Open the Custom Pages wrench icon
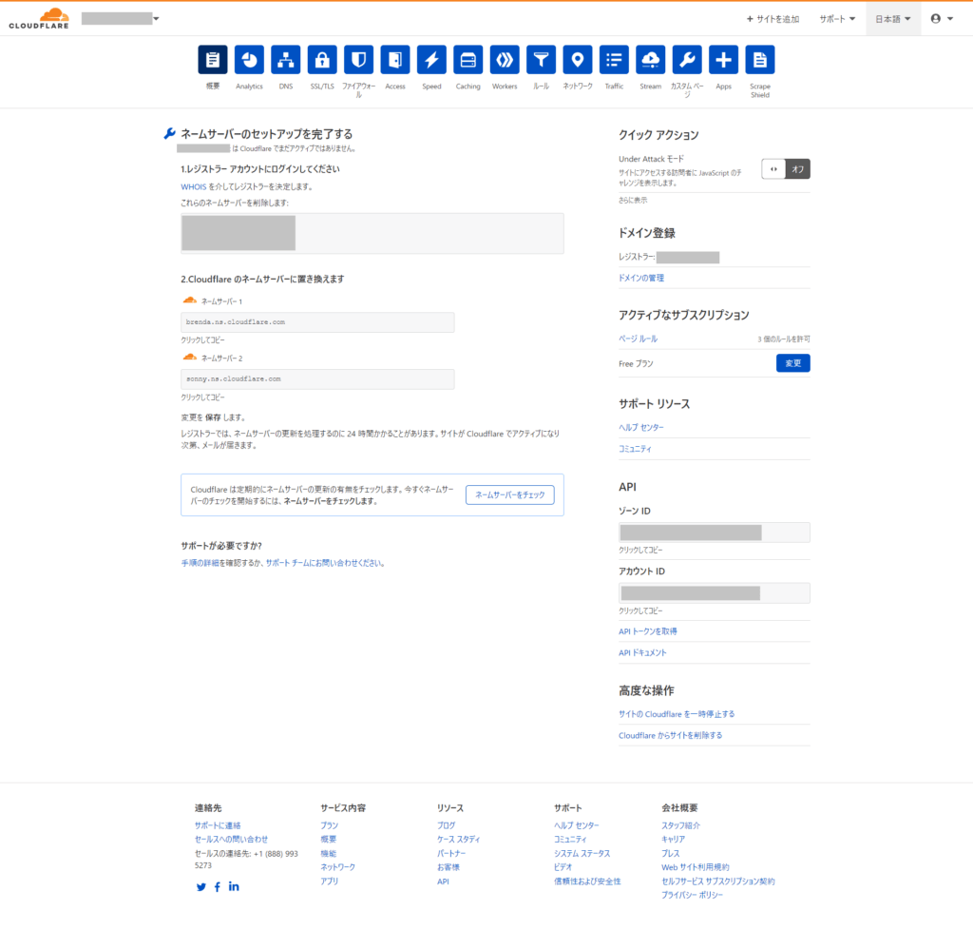The height and width of the screenshot is (930, 973). 687,60
